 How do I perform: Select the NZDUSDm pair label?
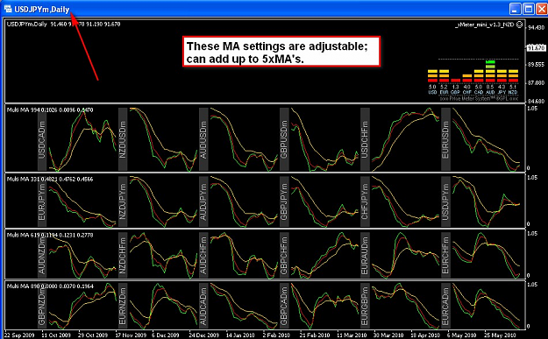point(123,139)
